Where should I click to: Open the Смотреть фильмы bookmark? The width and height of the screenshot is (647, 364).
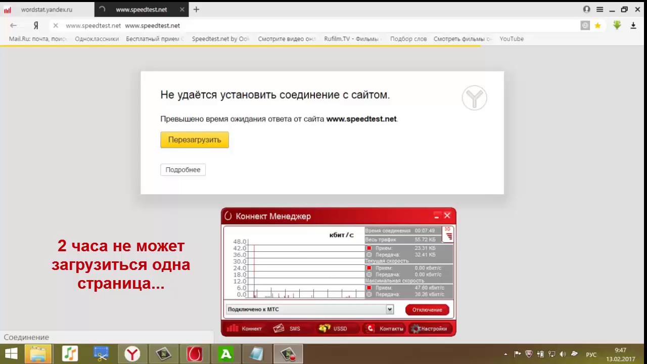[463, 39]
